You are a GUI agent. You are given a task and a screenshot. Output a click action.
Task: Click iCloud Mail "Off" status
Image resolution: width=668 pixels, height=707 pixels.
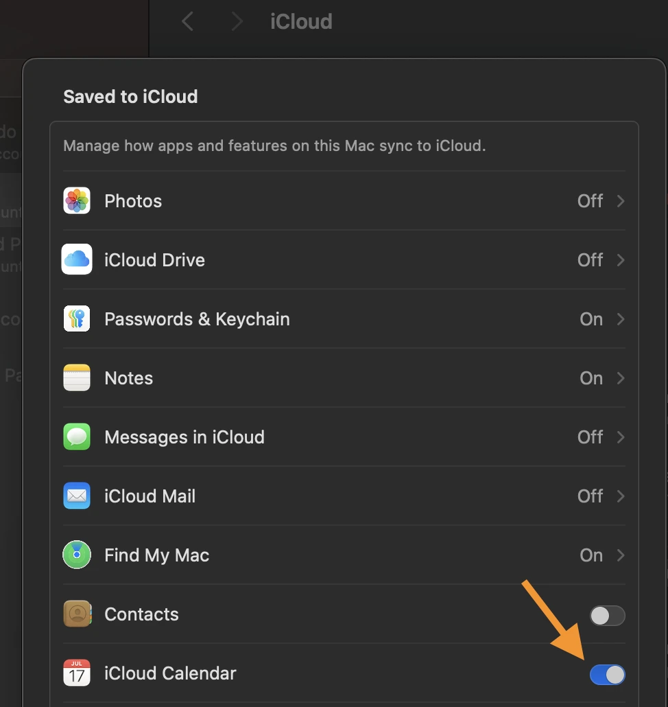(x=590, y=496)
